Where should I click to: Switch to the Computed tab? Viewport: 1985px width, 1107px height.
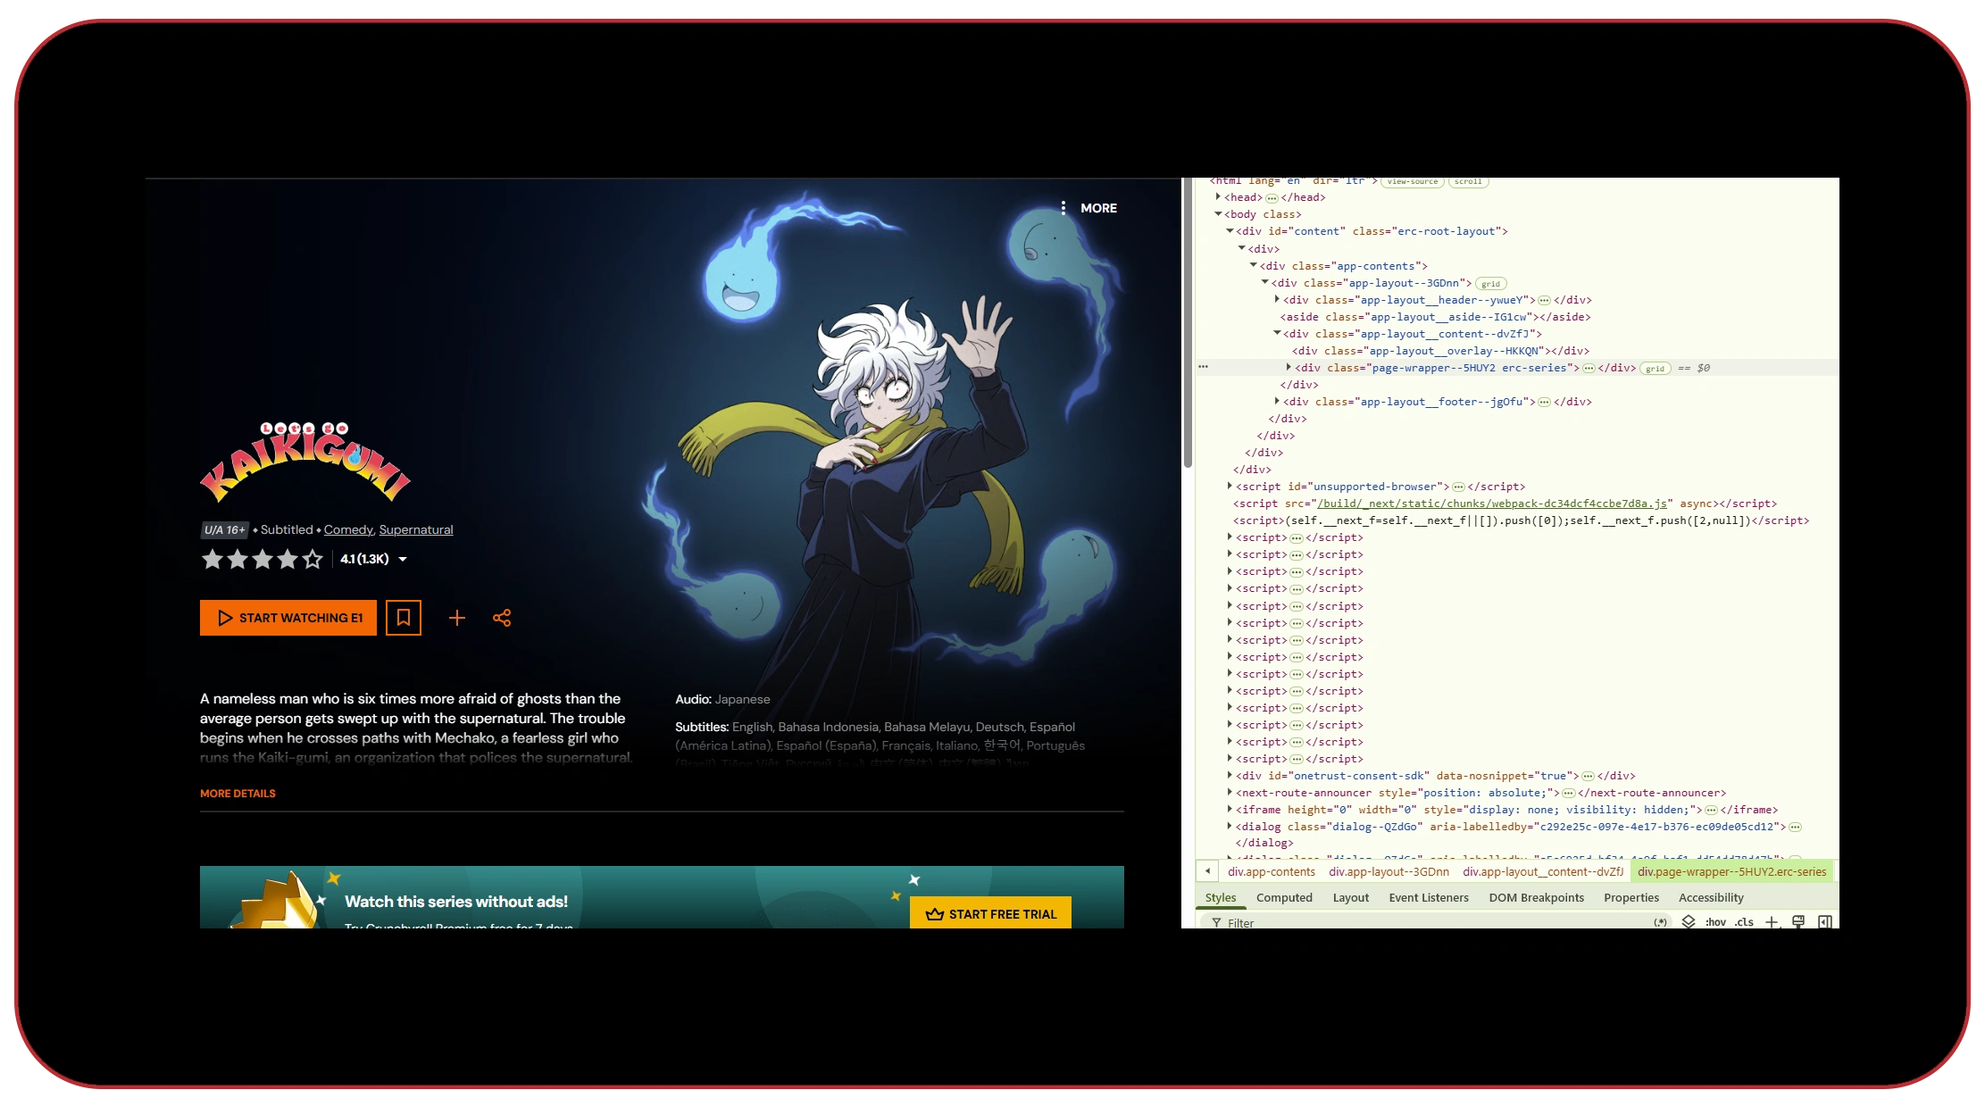coord(1284,897)
